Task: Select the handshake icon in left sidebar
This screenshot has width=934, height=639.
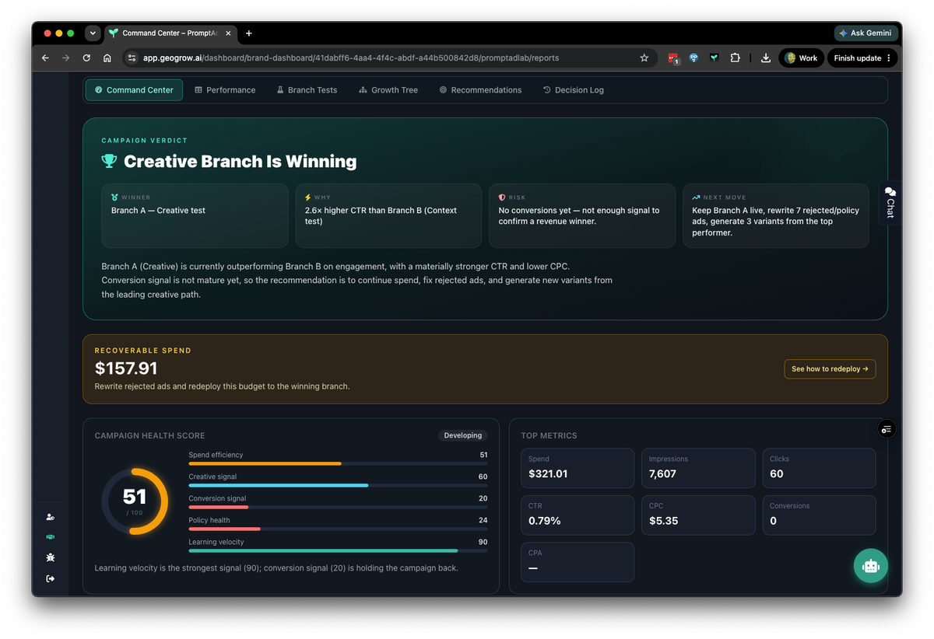Action: click(x=51, y=537)
